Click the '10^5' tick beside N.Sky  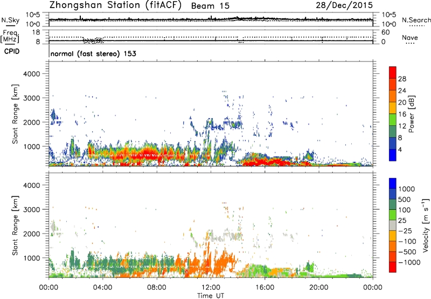pyautogui.click(x=33, y=15)
